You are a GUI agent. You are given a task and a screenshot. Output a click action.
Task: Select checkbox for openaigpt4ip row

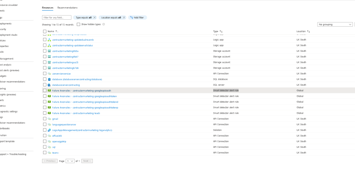(x=44, y=141)
